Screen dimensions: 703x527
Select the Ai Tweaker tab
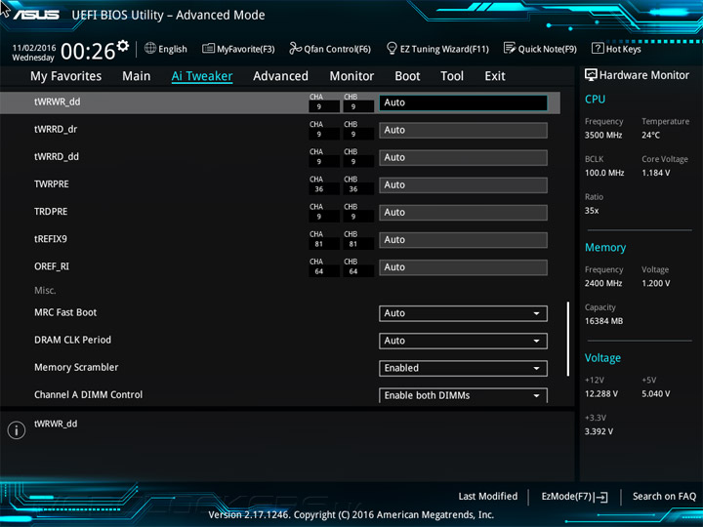202,76
